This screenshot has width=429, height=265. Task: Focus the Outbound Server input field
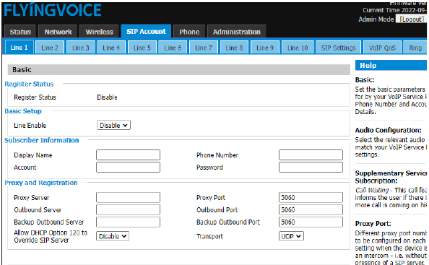coord(128,209)
